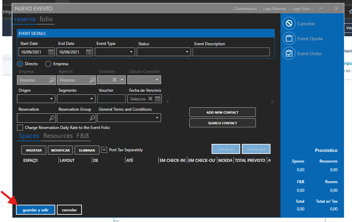Clear Fecha de Vencimiento with X icon
This screenshot has height=222, width=352.
pos(150,99)
